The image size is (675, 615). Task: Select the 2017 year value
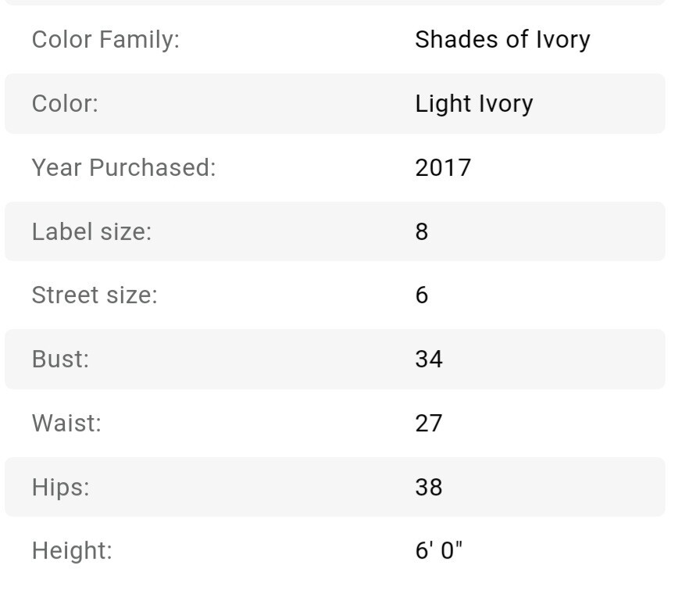pyautogui.click(x=443, y=167)
